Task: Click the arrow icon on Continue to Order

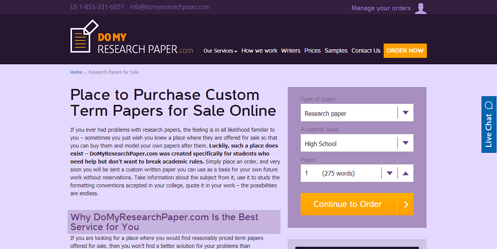Action: pos(406,204)
